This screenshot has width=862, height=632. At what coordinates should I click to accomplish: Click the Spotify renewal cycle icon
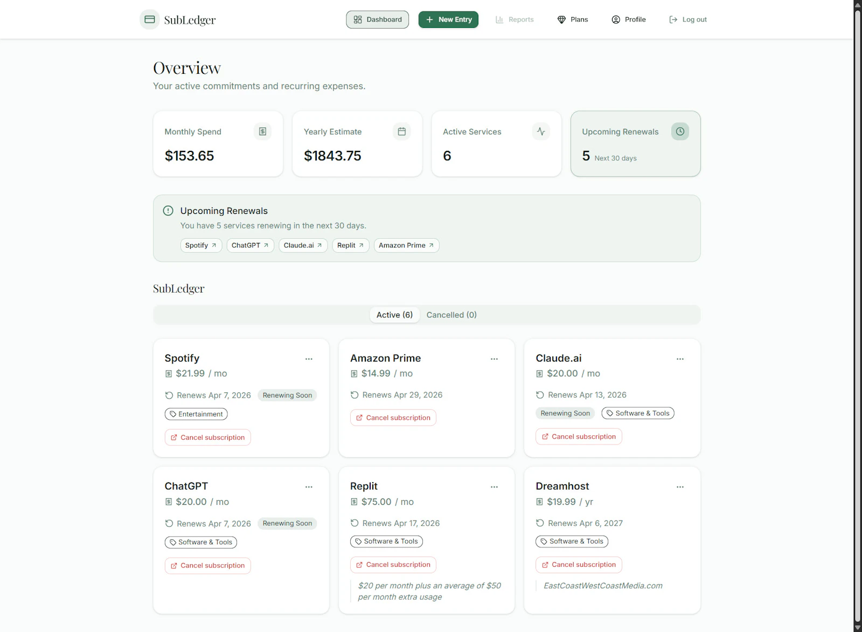coord(169,395)
